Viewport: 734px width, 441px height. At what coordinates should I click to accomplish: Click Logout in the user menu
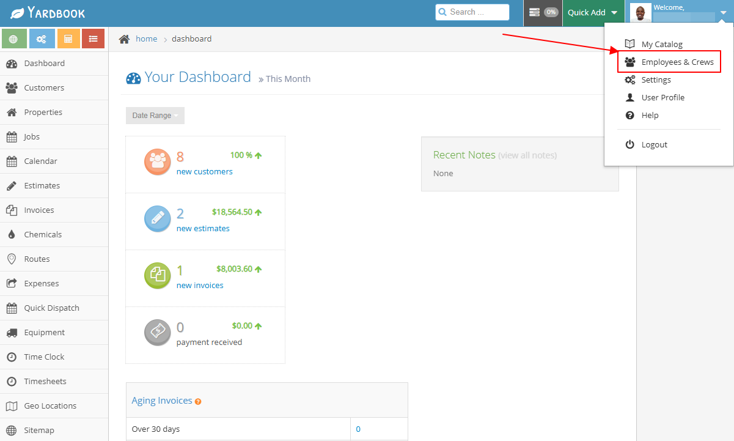point(669,144)
